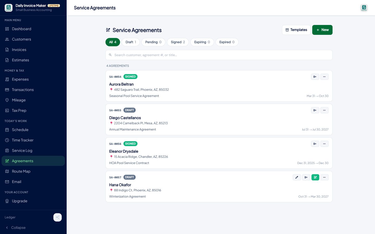375x234 pixels.
Task: Select the Signed filter tab
Action: (x=178, y=42)
